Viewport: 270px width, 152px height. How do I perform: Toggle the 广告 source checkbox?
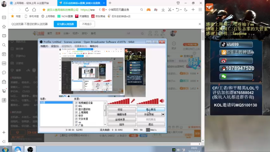click(x=76, y=125)
